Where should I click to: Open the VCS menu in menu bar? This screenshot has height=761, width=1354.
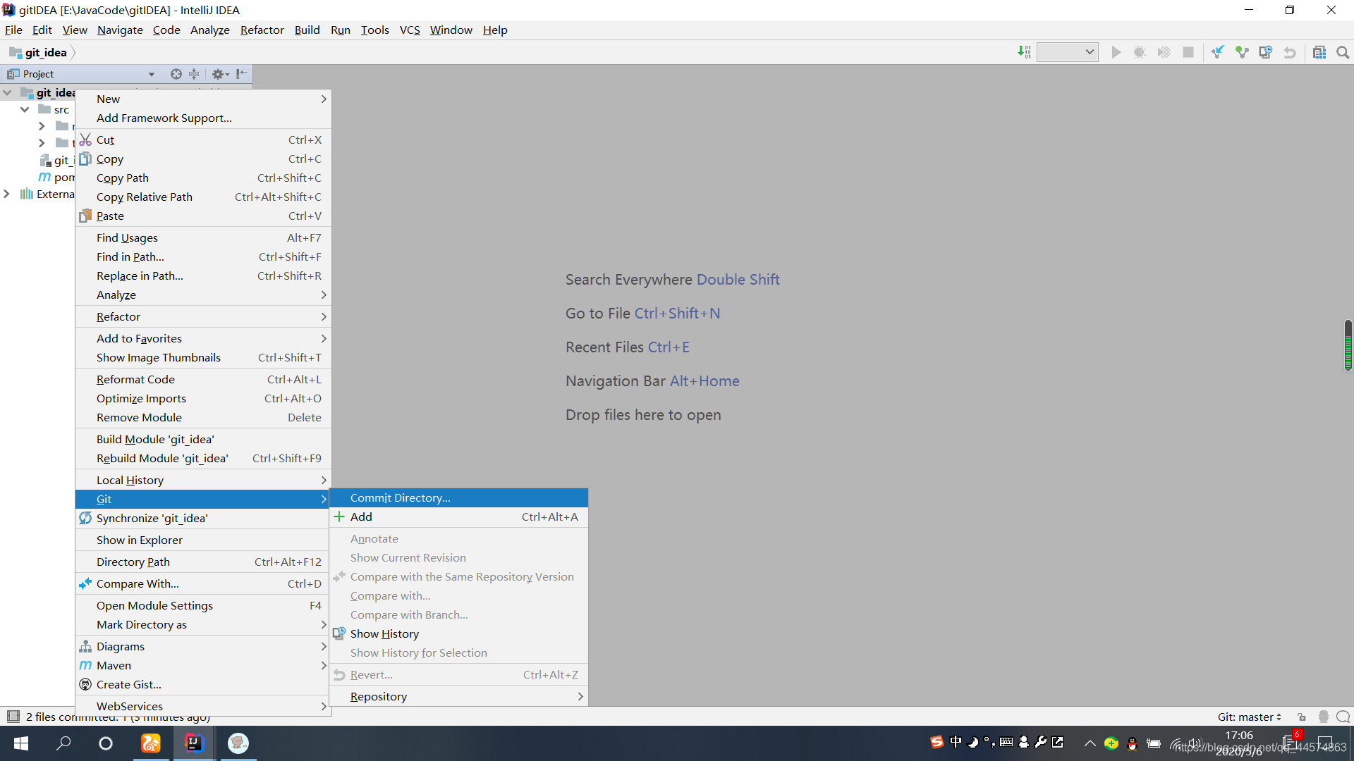[410, 30]
